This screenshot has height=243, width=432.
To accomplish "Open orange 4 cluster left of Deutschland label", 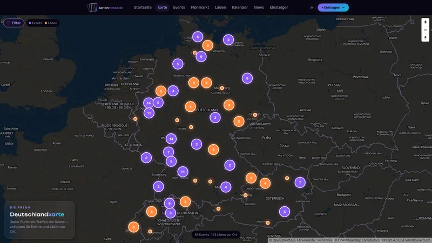I will (x=190, y=106).
